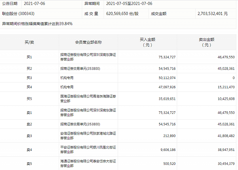Click 机构专用 in the 买4 row
Viewport: 238px width, 170px height.
67,87
